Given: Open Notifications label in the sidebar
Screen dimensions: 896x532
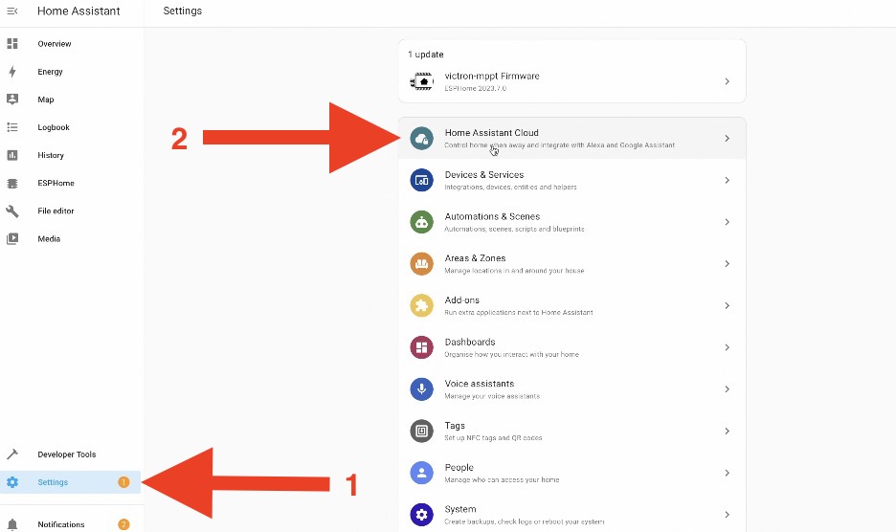Looking at the screenshot, I should coord(61,524).
